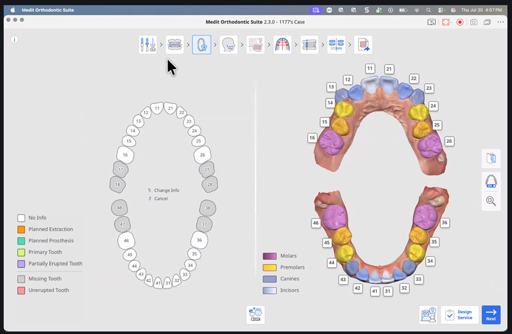Image resolution: width=512 pixels, height=334 pixels.
Task: Click the 16 label on 3D model
Action: 312,137
